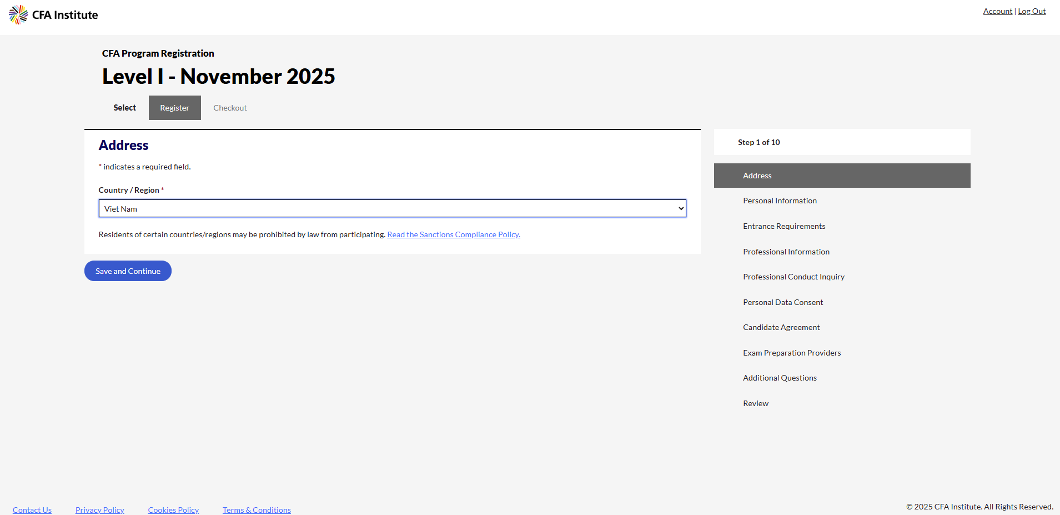Switch to the Checkout step tab
The width and height of the screenshot is (1060, 515).
[230, 108]
